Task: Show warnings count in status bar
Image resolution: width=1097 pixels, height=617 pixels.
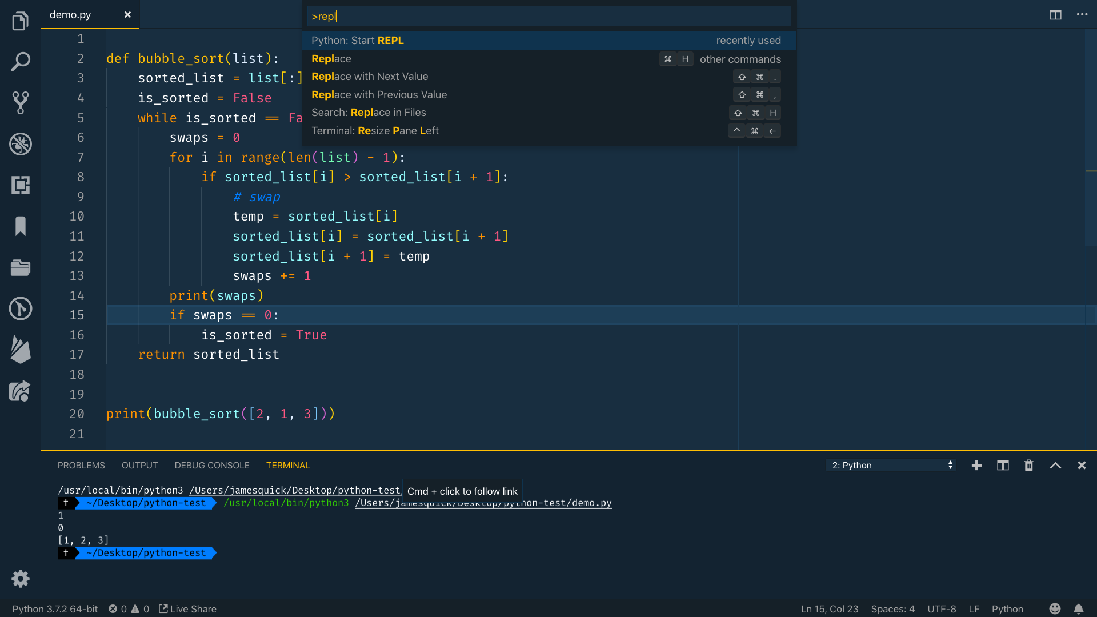Action: tap(140, 609)
